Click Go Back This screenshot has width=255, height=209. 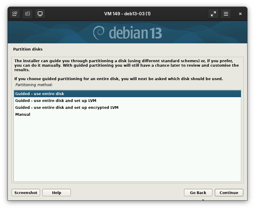pos(198,193)
